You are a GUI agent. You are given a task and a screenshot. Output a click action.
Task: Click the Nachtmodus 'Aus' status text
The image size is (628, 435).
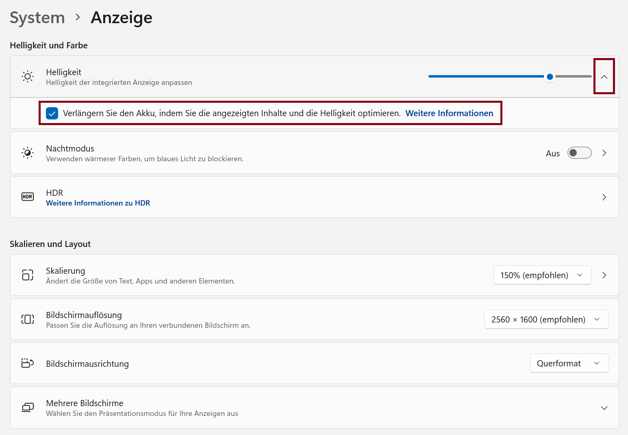pos(553,153)
